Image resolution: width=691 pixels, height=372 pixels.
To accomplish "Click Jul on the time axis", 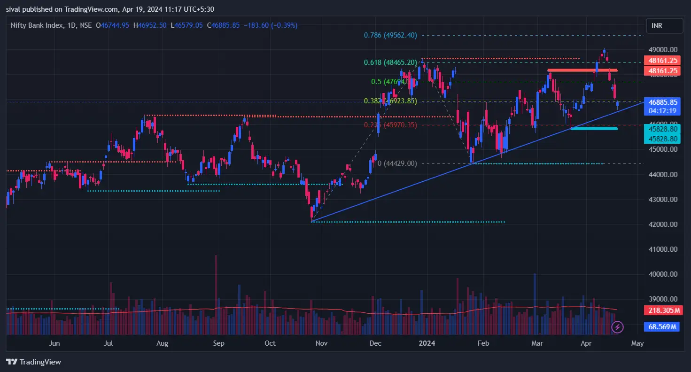I will pos(109,343).
